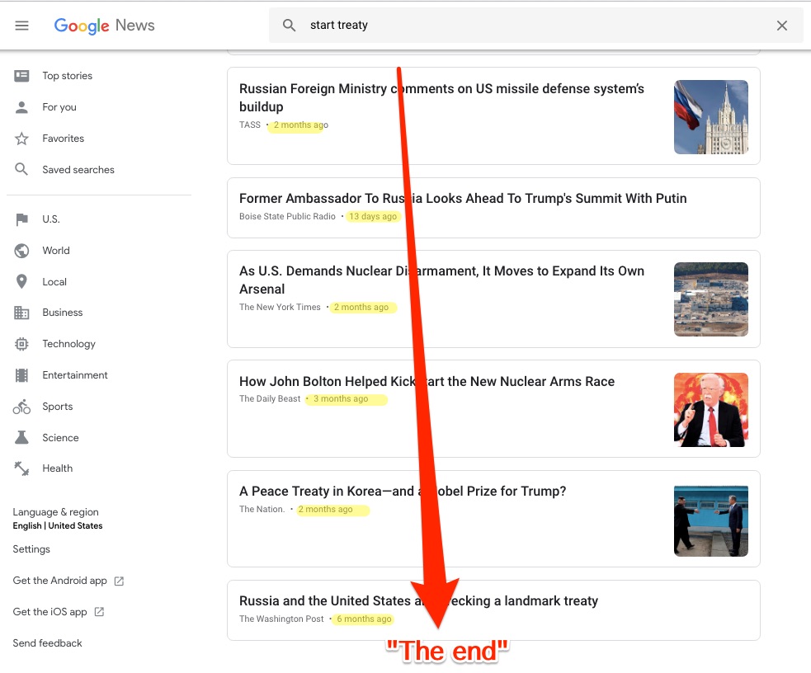Click the Top stories newspaper icon
The image size is (811, 673).
point(21,76)
